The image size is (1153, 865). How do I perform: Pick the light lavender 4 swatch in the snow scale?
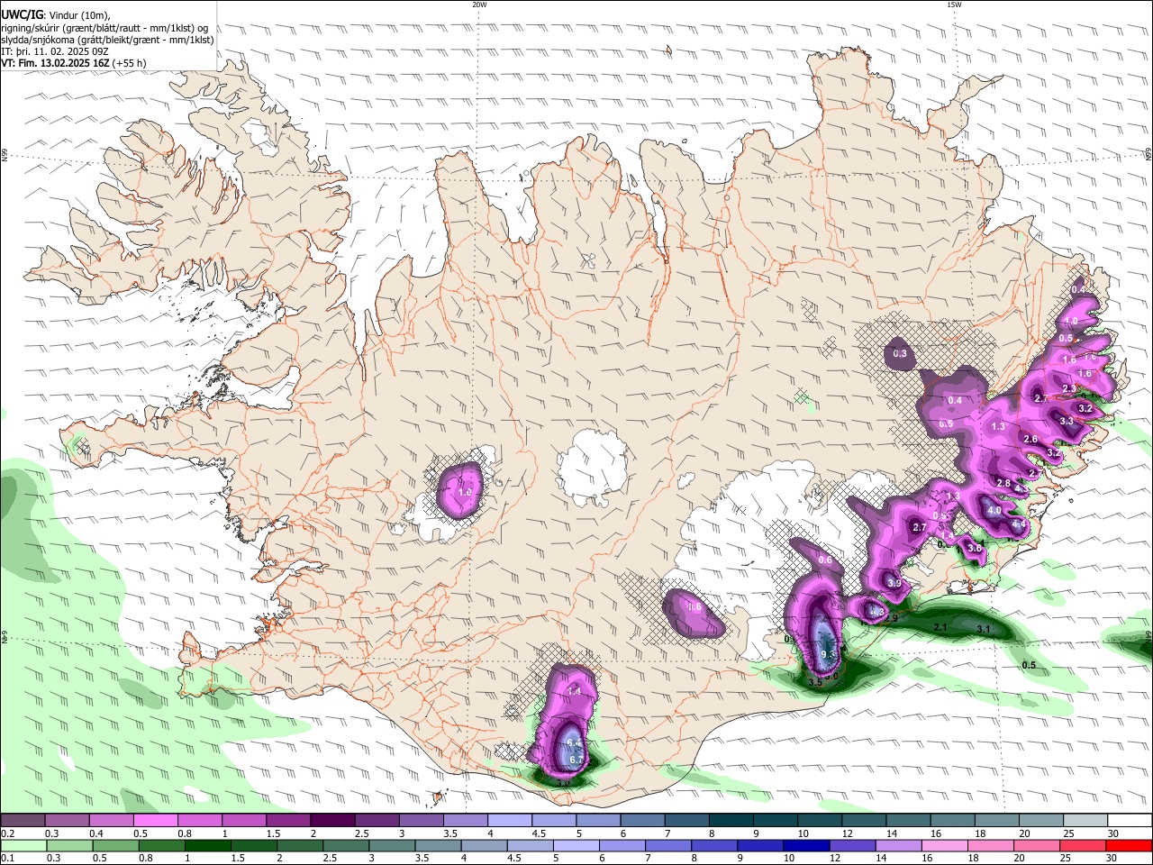click(x=510, y=820)
